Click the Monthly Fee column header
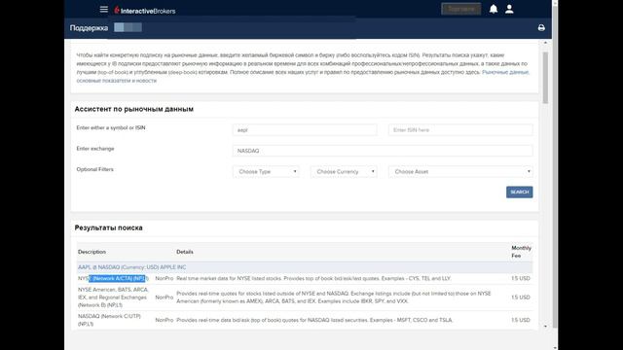 tap(521, 252)
